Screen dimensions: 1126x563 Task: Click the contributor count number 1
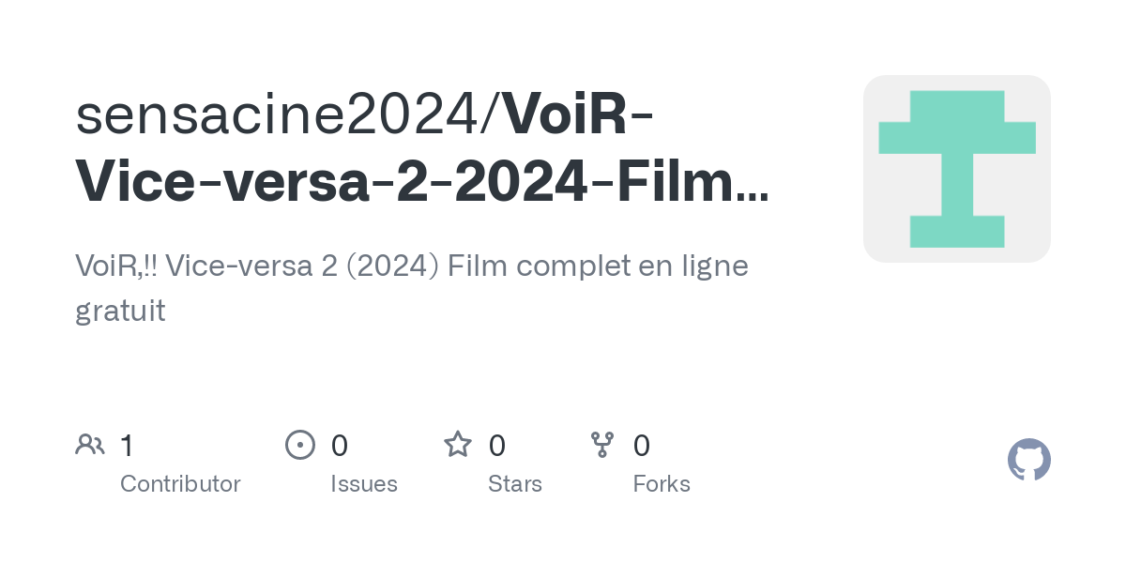(127, 446)
